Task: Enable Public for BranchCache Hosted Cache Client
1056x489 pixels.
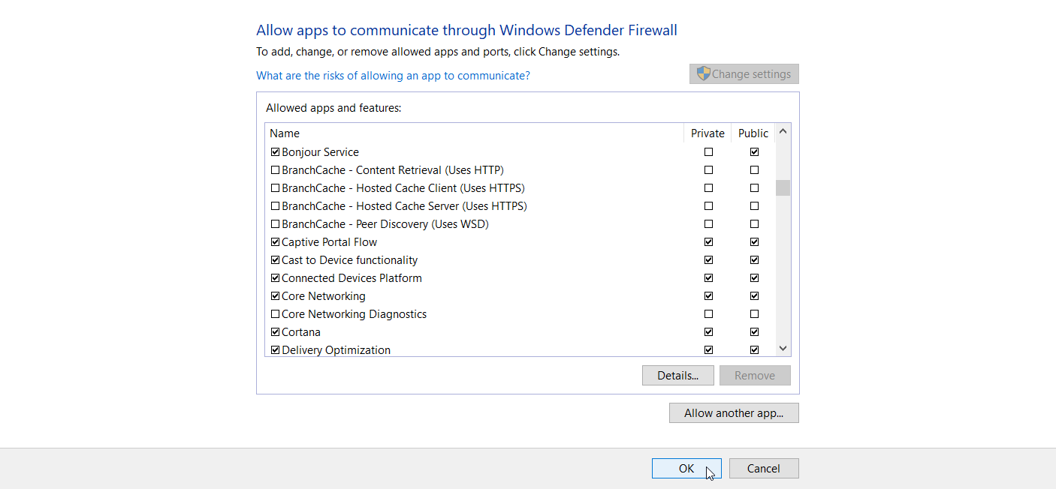Action: point(754,188)
